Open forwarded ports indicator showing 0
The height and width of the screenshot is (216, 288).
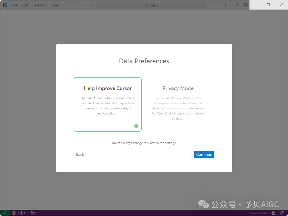point(34,213)
